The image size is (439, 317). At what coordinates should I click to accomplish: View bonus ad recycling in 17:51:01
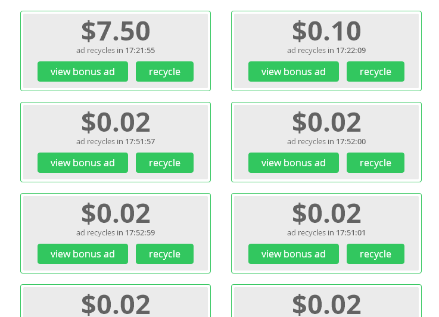click(294, 254)
